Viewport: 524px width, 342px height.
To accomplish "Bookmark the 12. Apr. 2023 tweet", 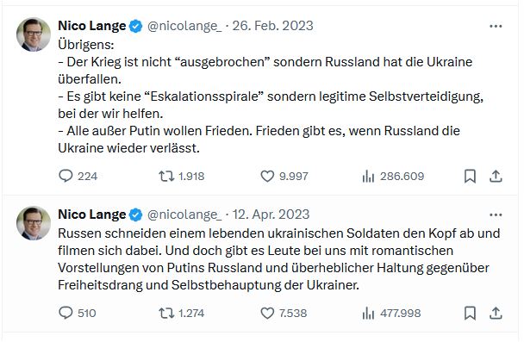I will point(470,313).
